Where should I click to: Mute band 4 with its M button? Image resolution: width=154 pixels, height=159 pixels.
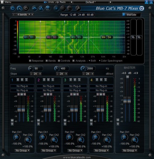click(x=101, y=80)
